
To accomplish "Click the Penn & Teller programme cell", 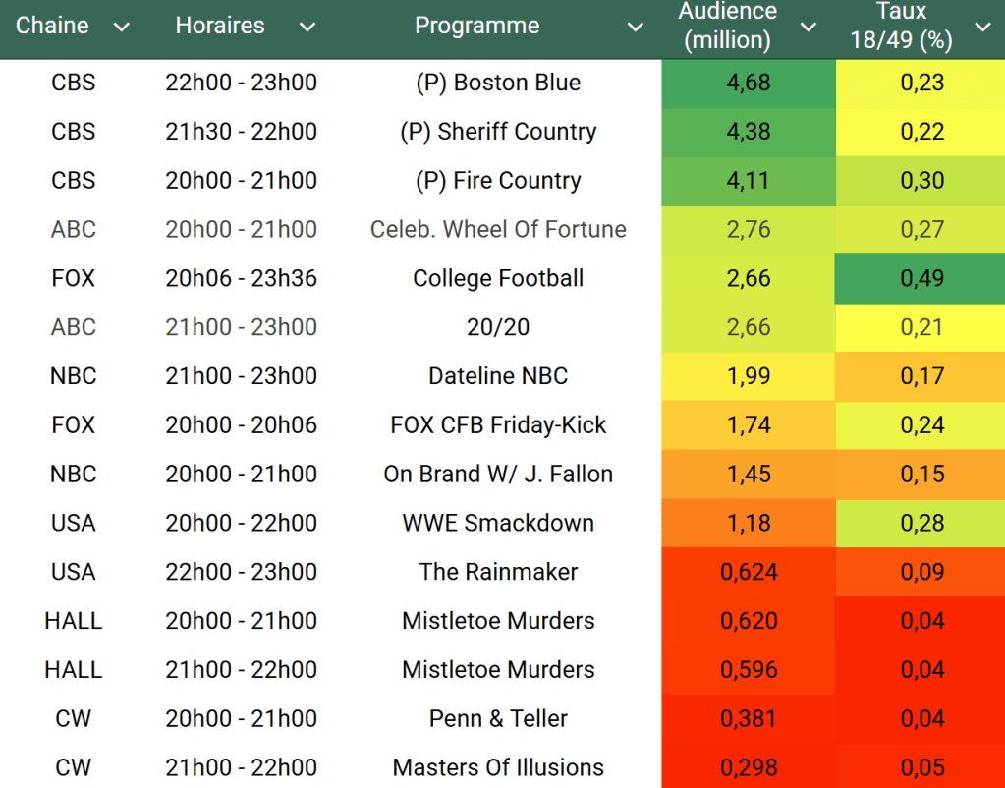I will (498, 718).
